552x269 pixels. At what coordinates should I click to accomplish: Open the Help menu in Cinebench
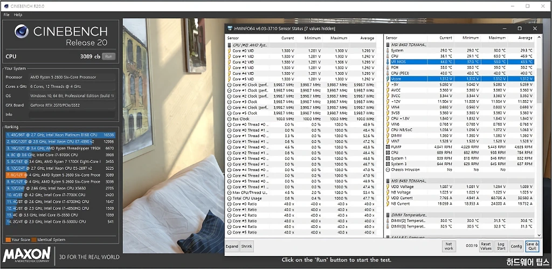click(18, 15)
